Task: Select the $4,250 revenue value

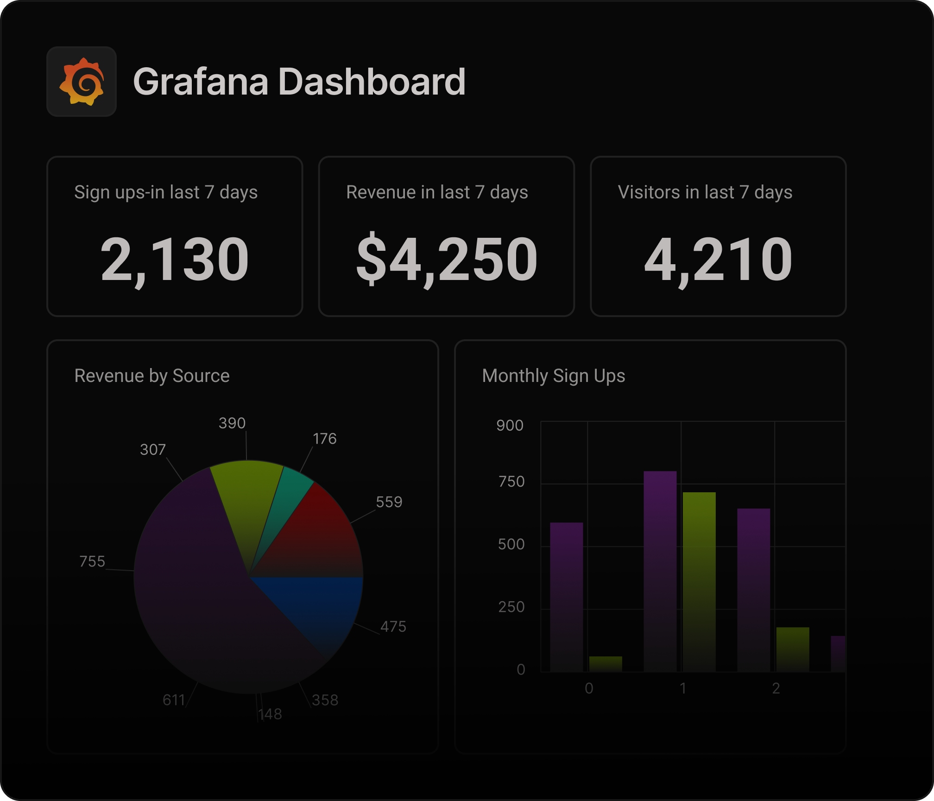Action: point(447,259)
